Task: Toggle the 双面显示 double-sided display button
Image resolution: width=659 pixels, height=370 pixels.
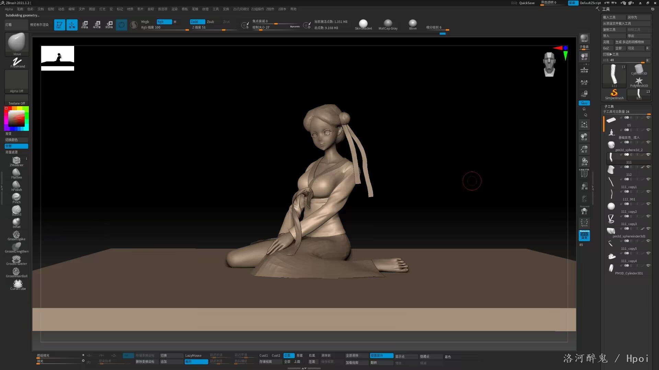Action: [x=381, y=356]
